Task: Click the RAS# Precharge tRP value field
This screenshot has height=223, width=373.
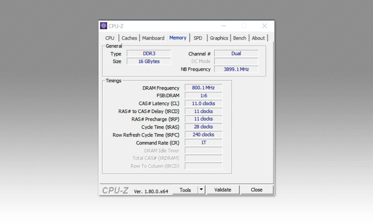Action: [204, 119]
